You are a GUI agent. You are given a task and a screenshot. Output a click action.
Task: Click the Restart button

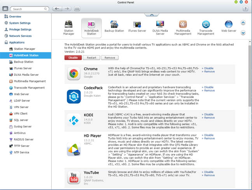point(91,58)
